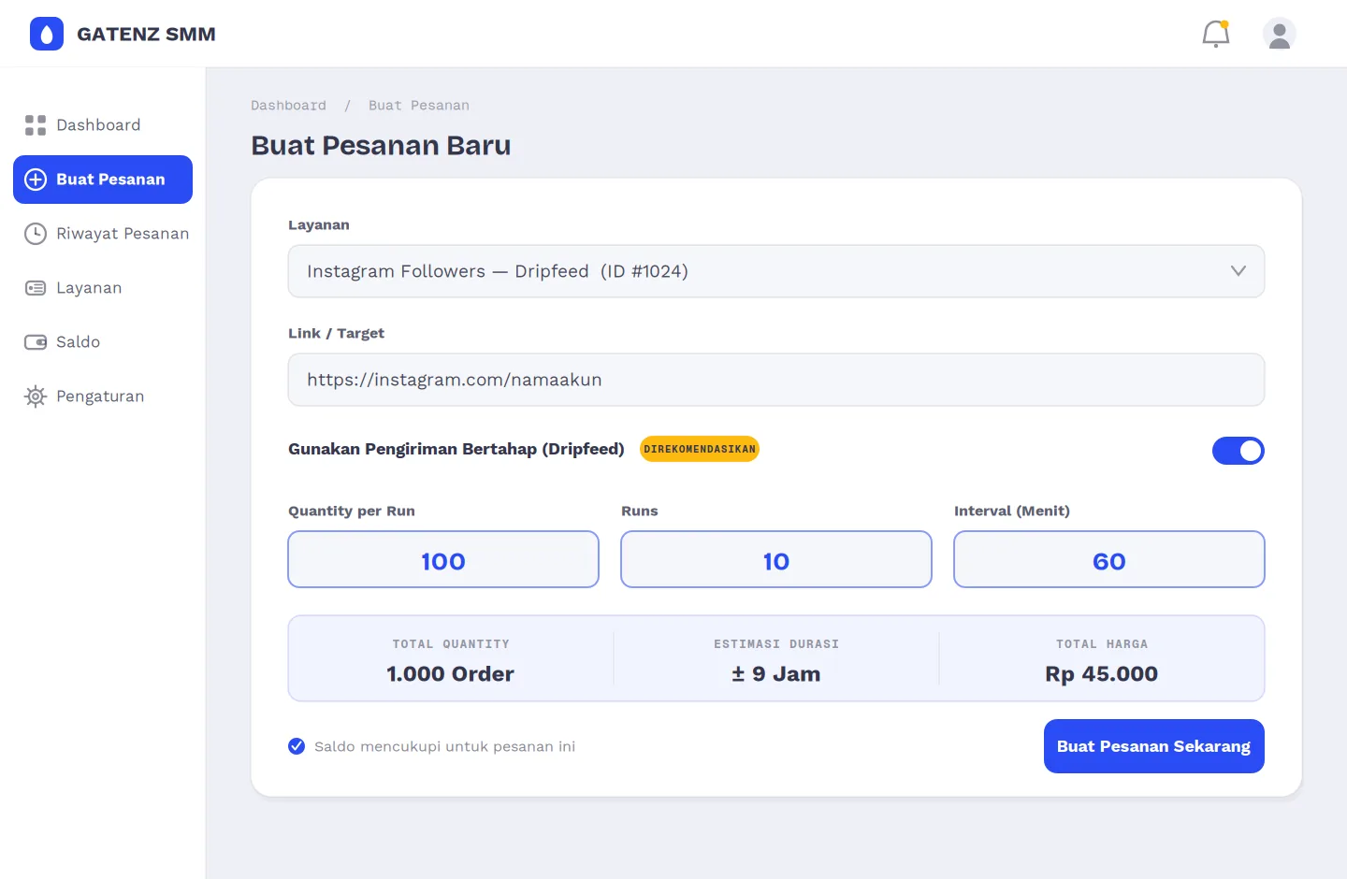Turn off the Dripfeed delivery toggle
Screen dimensions: 1347x879
tap(1238, 451)
